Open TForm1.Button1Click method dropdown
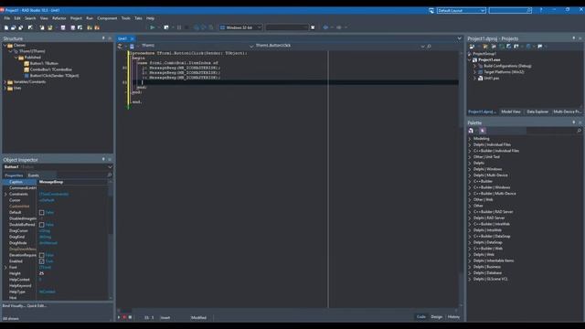The height and width of the screenshot is (329, 585). 422,47
